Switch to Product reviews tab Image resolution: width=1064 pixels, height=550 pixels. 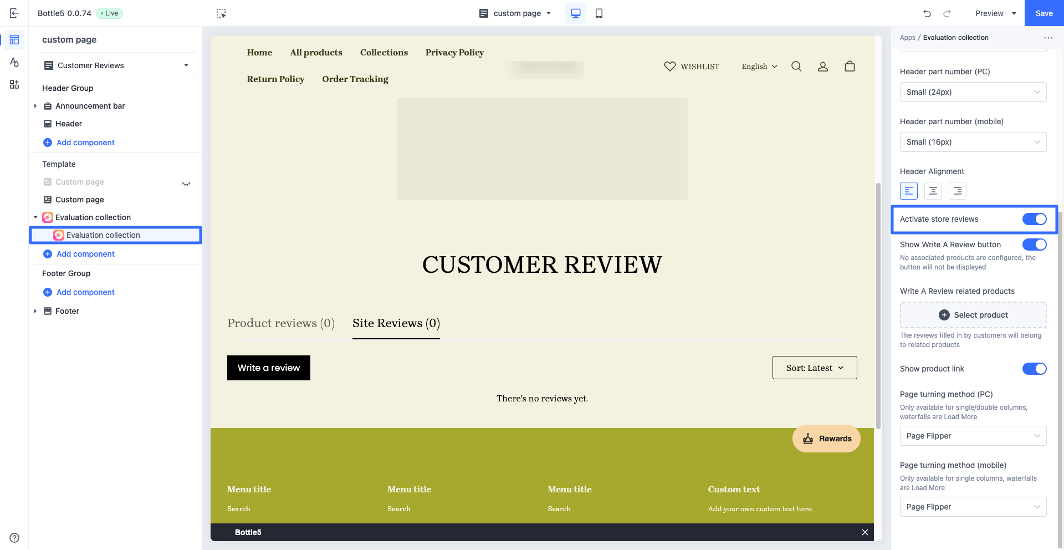(x=281, y=323)
